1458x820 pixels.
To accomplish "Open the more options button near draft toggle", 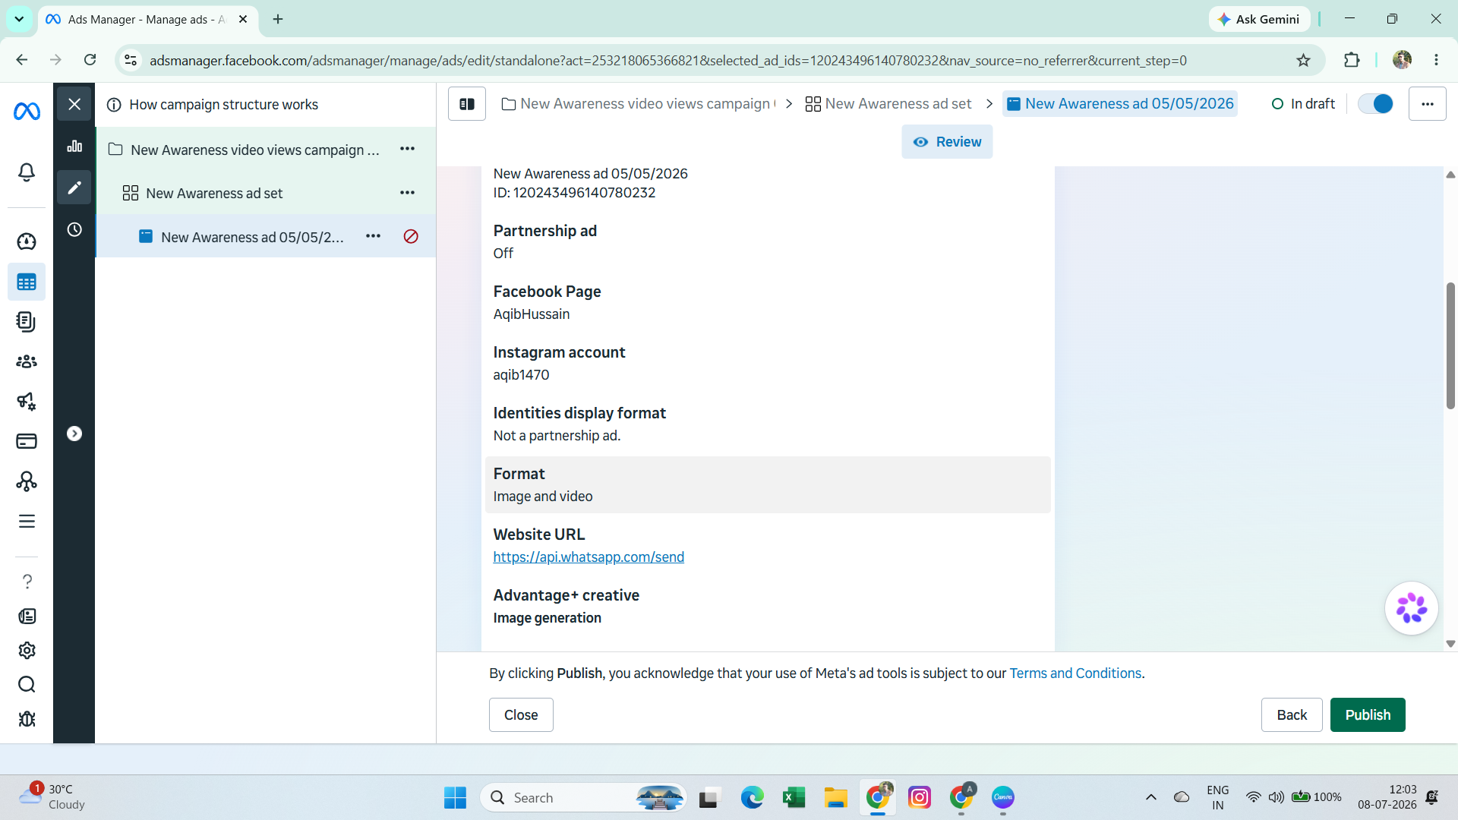I will pyautogui.click(x=1428, y=104).
